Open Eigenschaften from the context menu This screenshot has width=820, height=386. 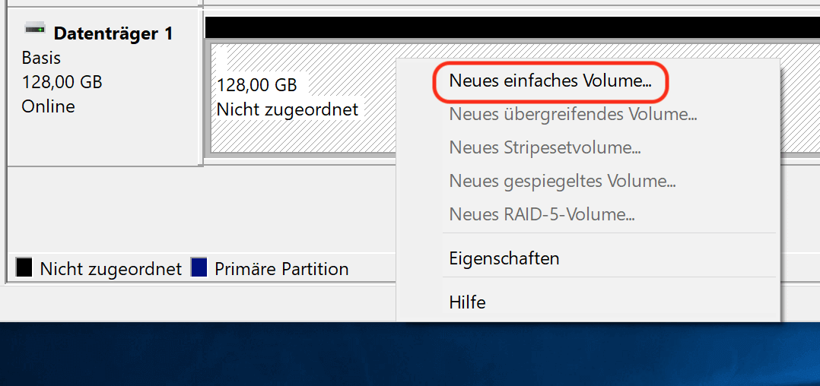point(504,258)
